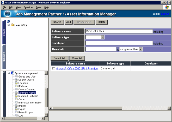
Task: Open the 'not greater than' threshold dropdown
Action: 141,49
